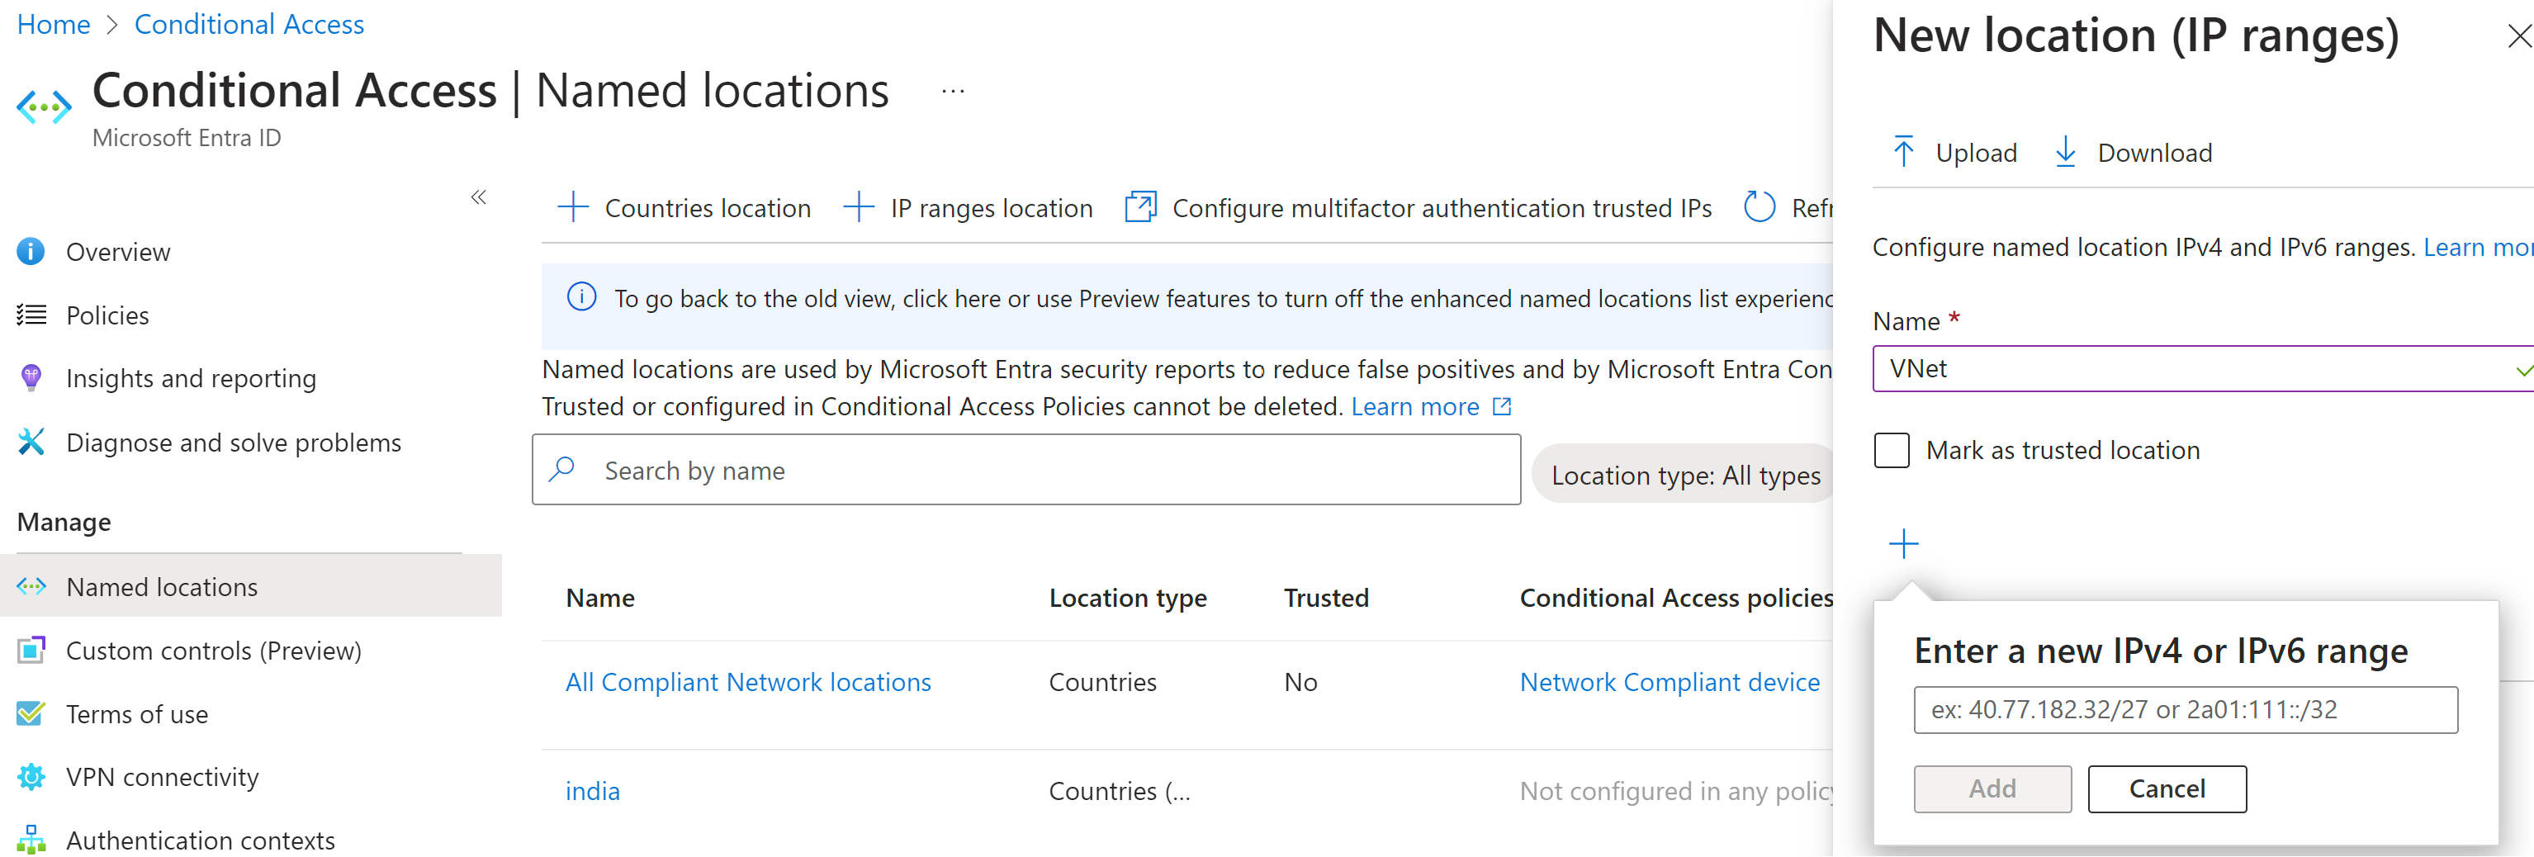Select the Refresh icon in the toolbar
2534x857 pixels.
(x=1760, y=206)
